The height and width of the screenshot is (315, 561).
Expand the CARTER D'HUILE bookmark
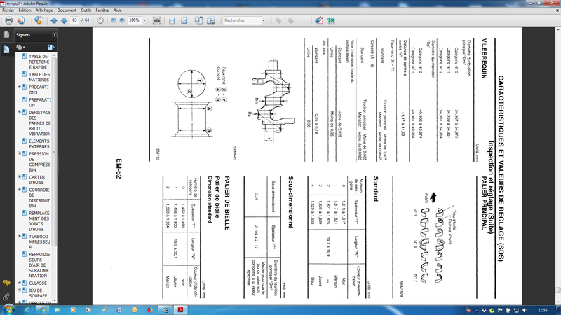(20, 177)
